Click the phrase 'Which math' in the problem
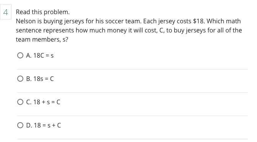 [224, 21]
